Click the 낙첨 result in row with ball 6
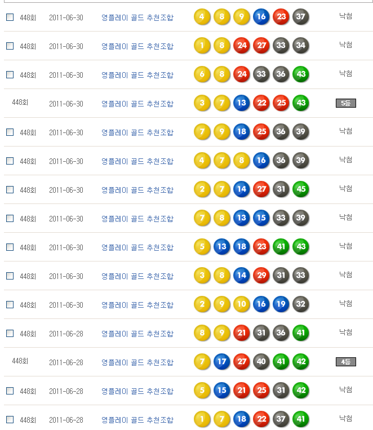The image size is (373, 430). [x=345, y=74]
